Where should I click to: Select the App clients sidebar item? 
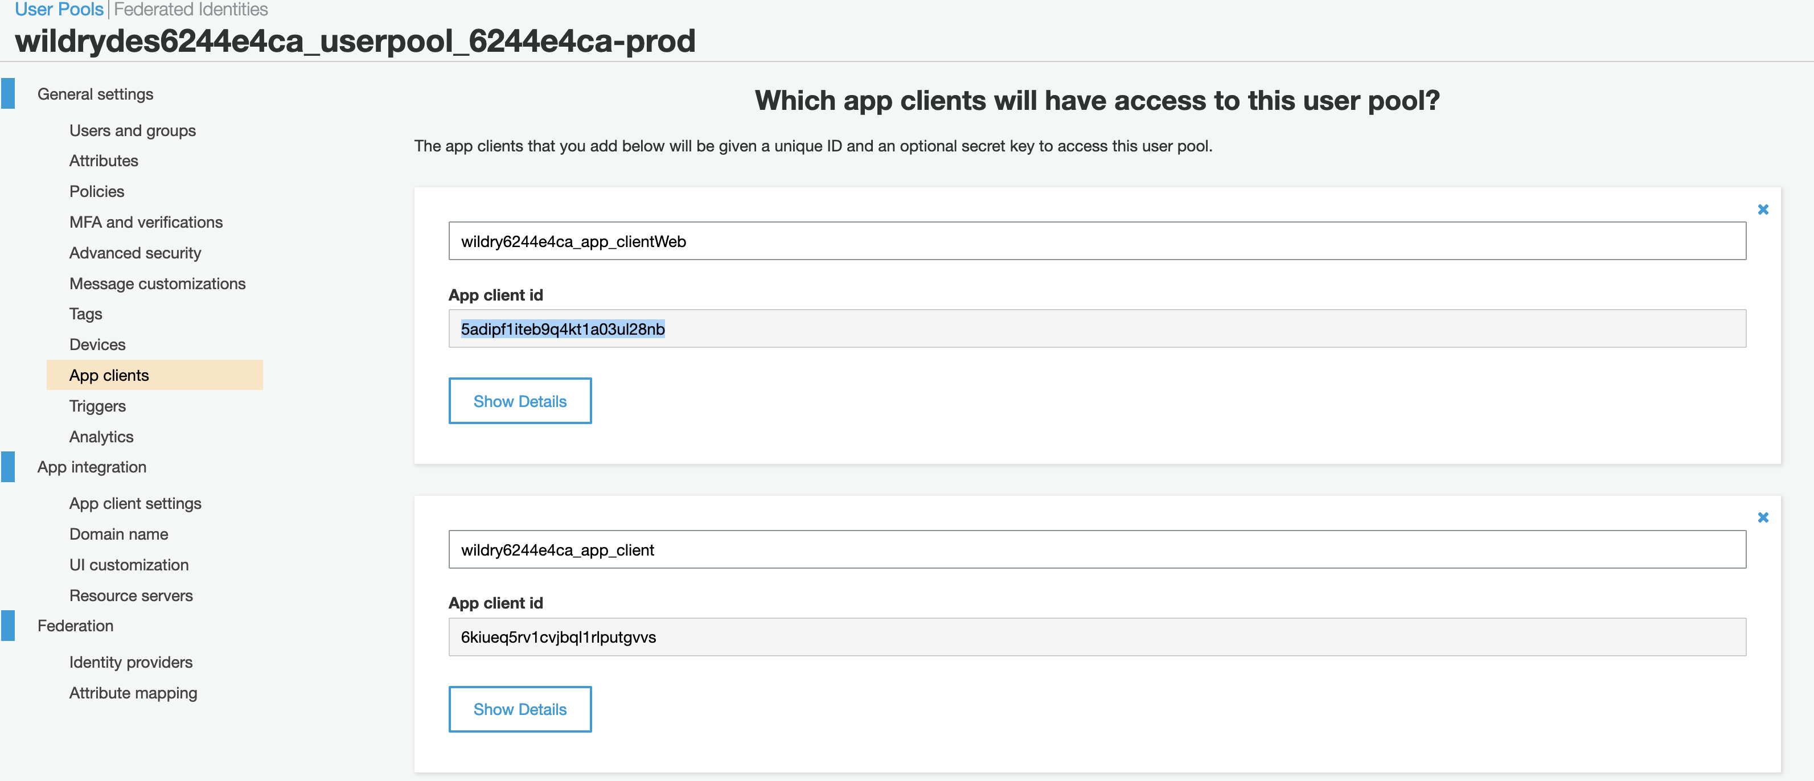coord(155,375)
